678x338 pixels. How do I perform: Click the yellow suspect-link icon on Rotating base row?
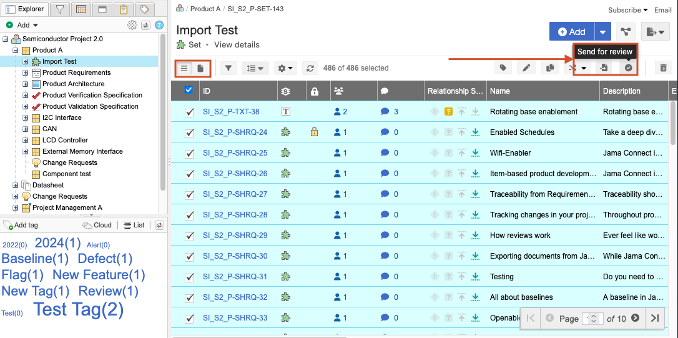click(448, 112)
